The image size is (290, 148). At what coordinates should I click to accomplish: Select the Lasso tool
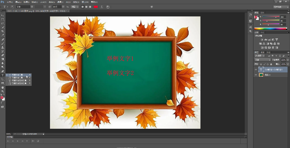point(3,23)
